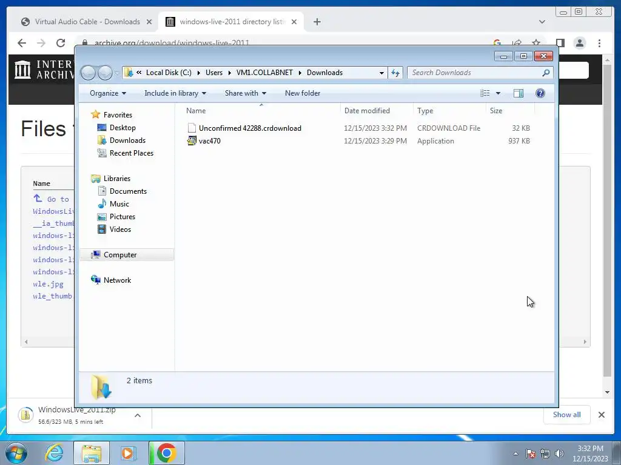This screenshot has height=465, width=621.
Task: Click into the Search Downloads field
Action: pos(475,73)
